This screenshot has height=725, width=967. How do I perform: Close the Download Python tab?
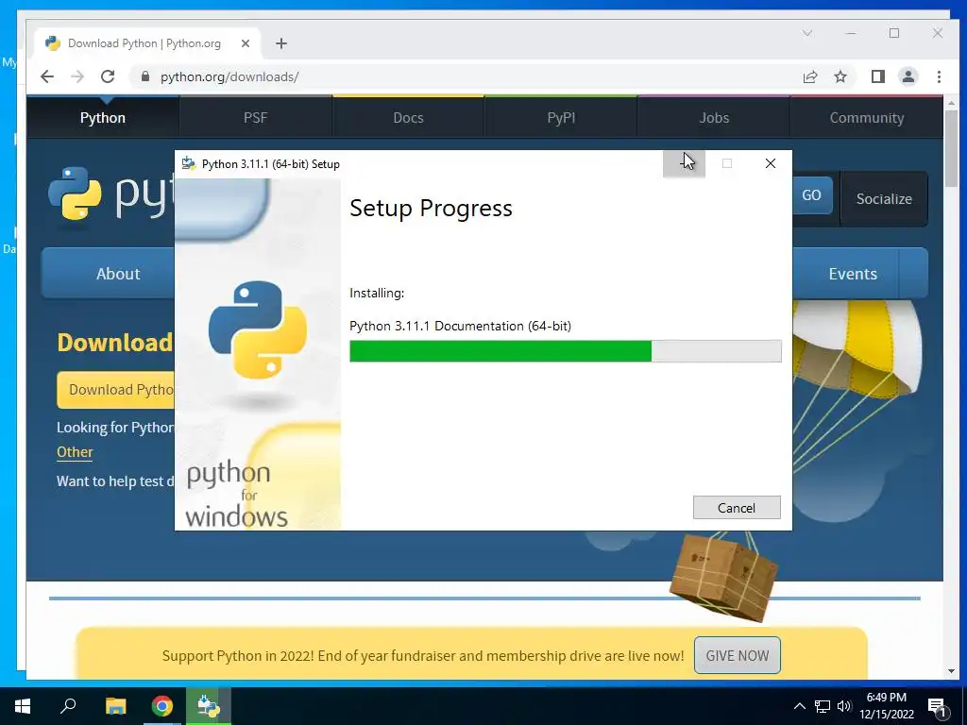pyautogui.click(x=246, y=43)
